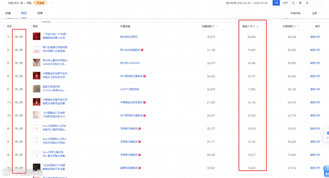Viewport: 329px width, 178px height.
Task: Open thumbnail of 施家正品淡白色 product
Action: pos(37,89)
